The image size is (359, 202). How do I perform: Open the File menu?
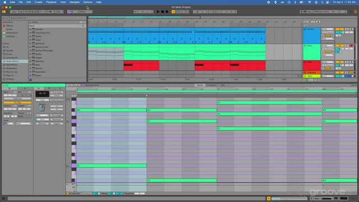click(x=21, y=2)
